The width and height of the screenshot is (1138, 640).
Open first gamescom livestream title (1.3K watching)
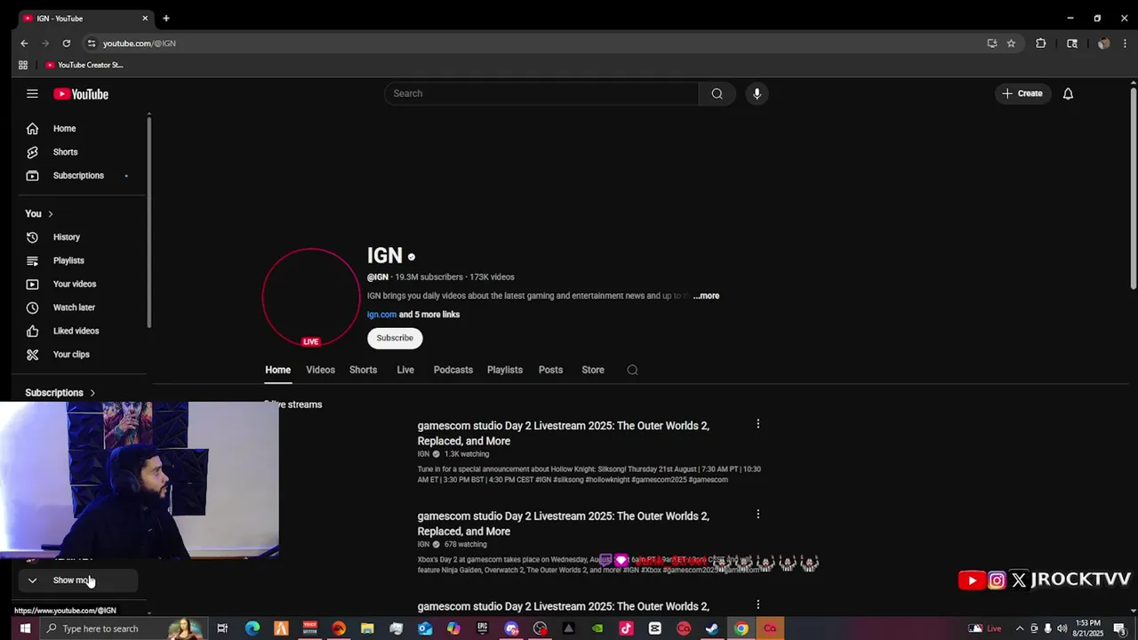(564, 434)
